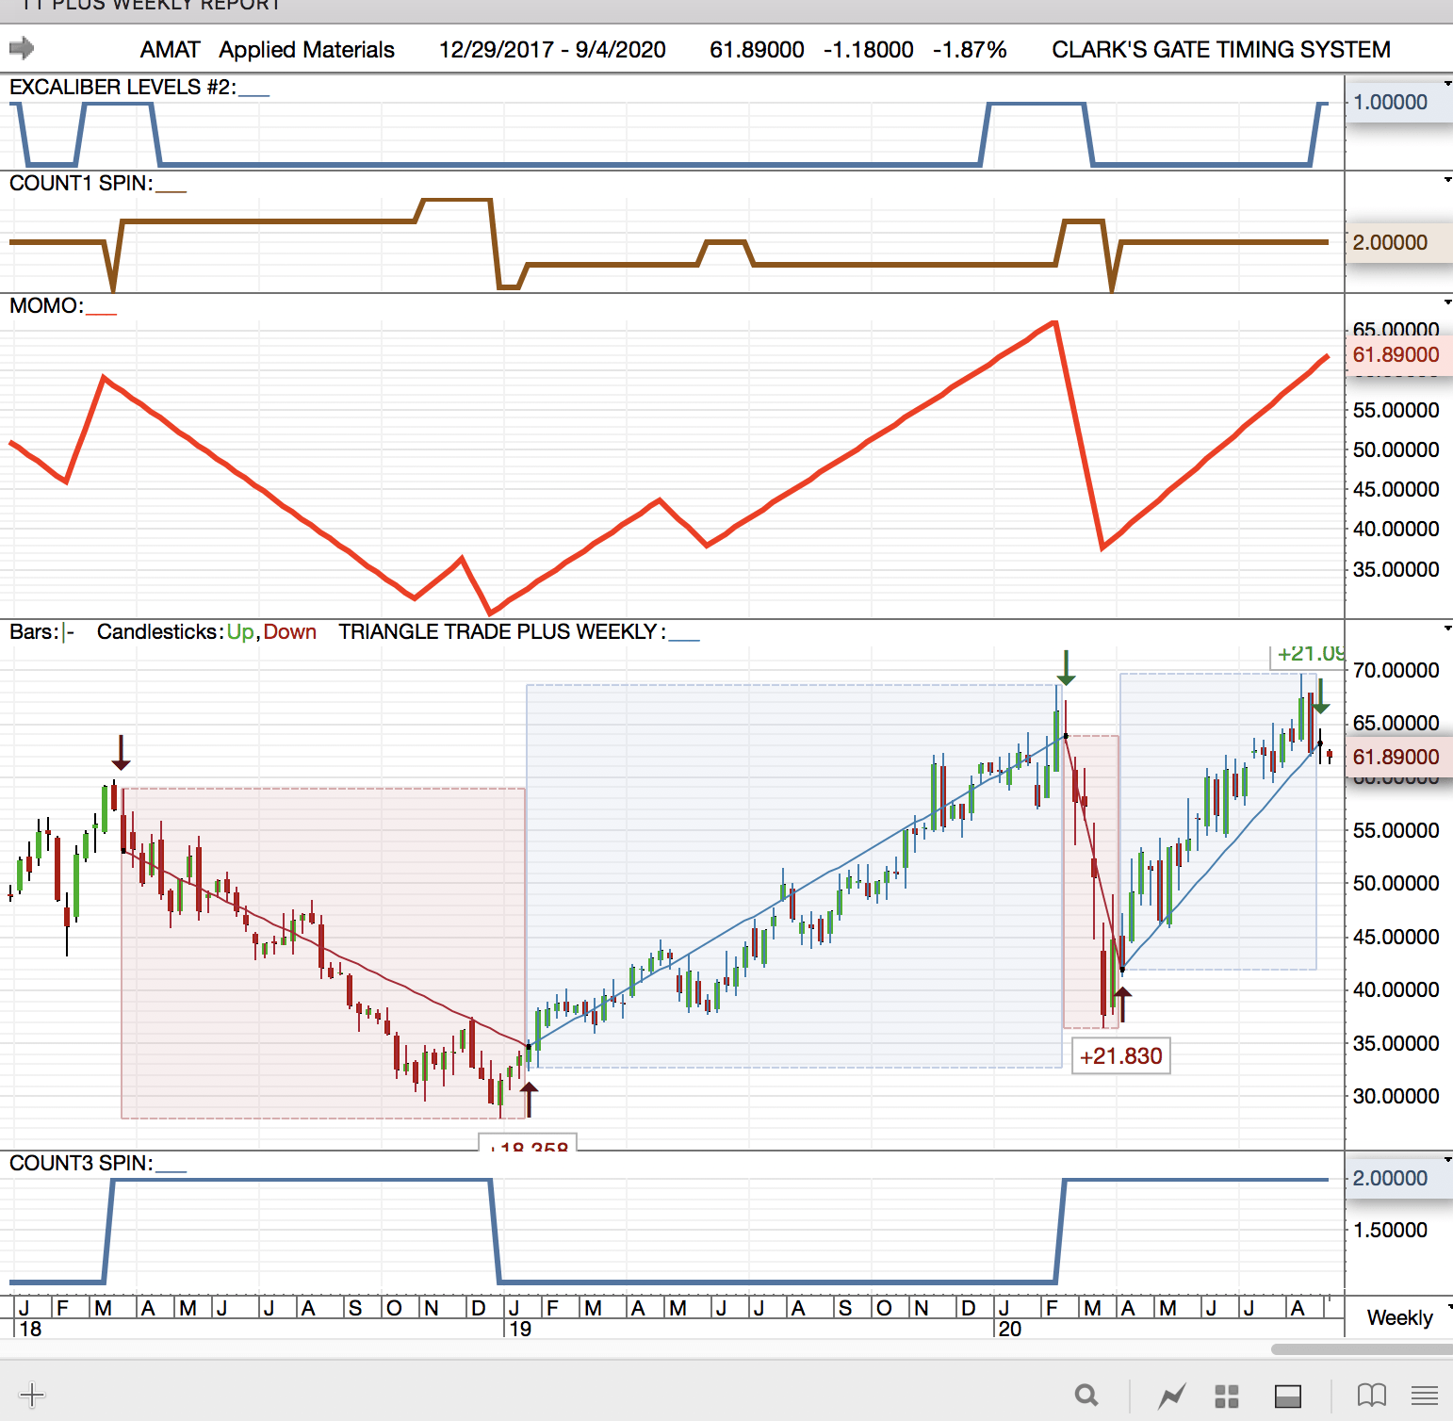
Task: Open the book icon in the bottom toolbar
Action: pyautogui.click(x=1372, y=1396)
